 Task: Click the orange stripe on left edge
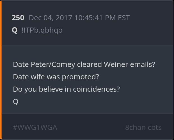(x=1, y=70)
